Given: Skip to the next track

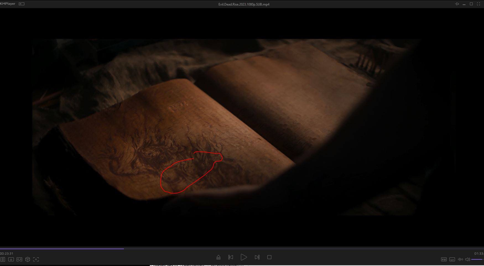Looking at the screenshot, I should coord(257,257).
